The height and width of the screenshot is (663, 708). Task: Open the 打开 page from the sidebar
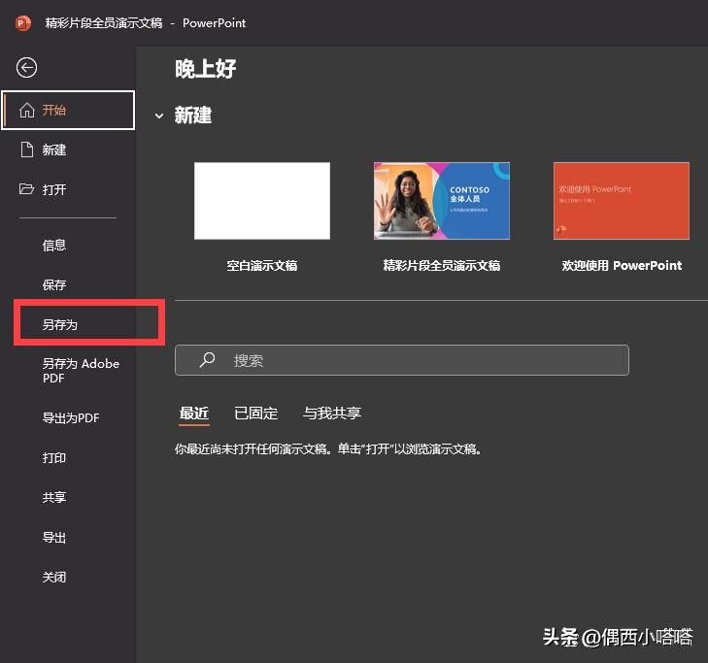68,189
